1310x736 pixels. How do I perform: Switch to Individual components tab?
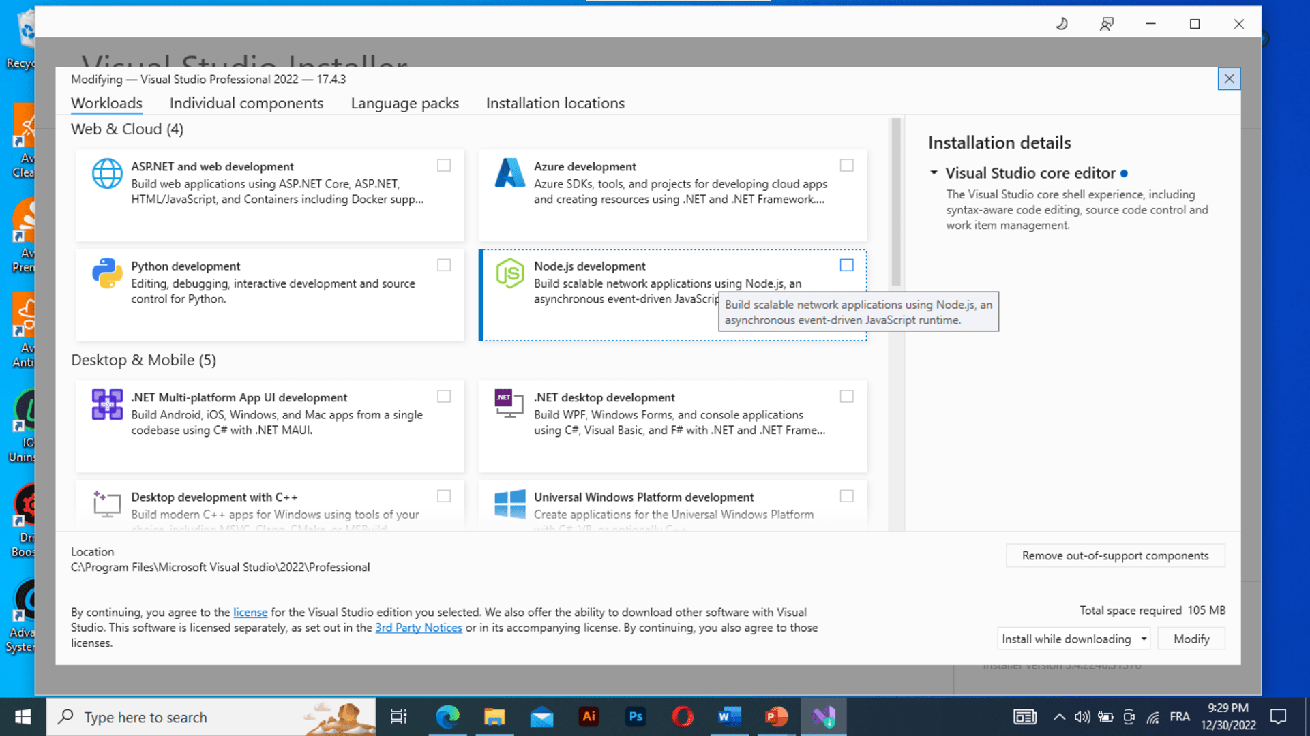click(x=246, y=103)
